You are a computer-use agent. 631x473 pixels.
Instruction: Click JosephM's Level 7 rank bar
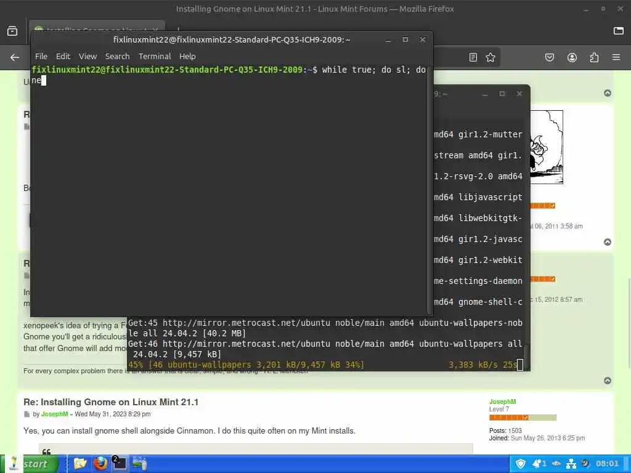(523, 418)
